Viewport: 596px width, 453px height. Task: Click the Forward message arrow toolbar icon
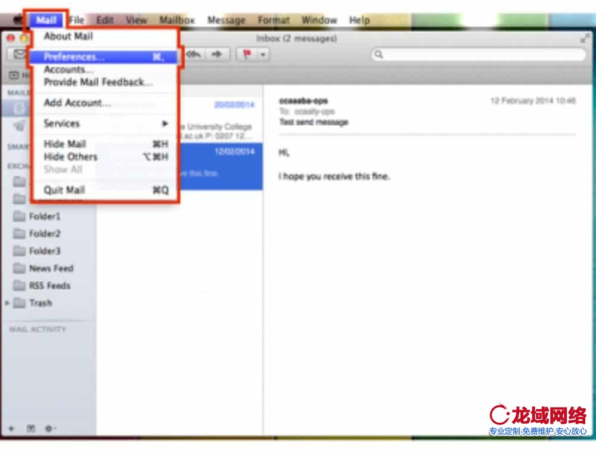click(217, 54)
